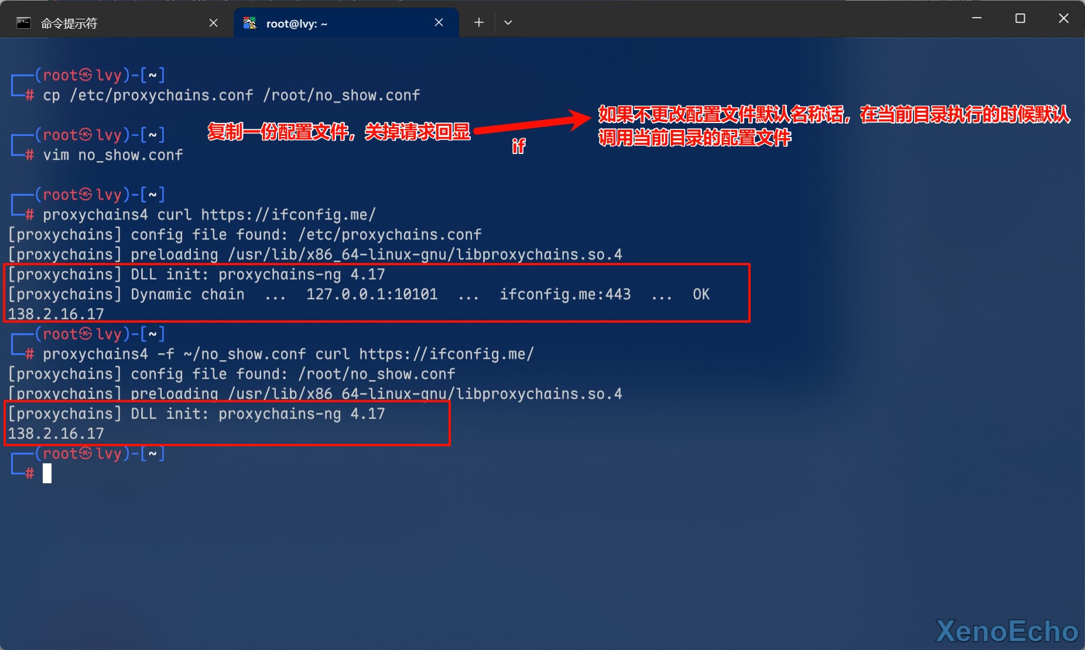Click the XenoEcho watermark
The width and height of the screenshot is (1085, 650).
(x=1007, y=631)
